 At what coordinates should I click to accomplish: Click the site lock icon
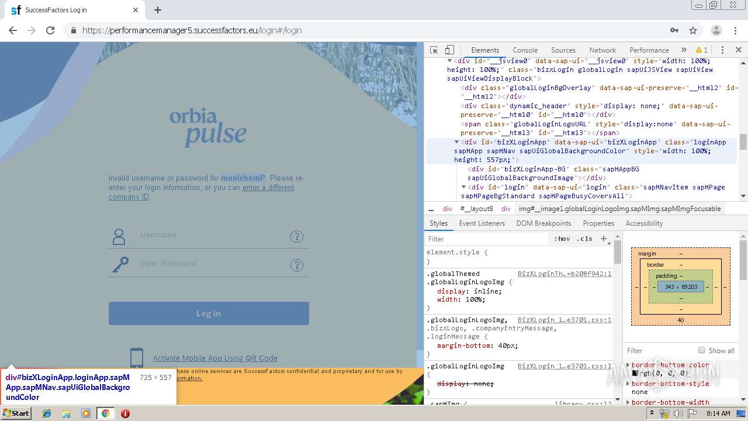click(73, 30)
